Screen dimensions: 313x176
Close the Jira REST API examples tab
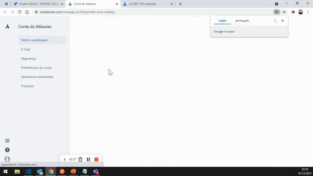pos(172,4)
